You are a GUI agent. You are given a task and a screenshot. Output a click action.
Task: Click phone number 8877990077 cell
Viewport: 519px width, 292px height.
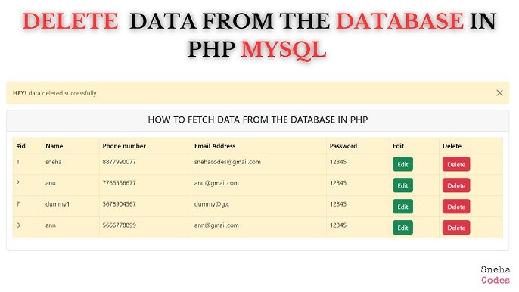click(120, 162)
